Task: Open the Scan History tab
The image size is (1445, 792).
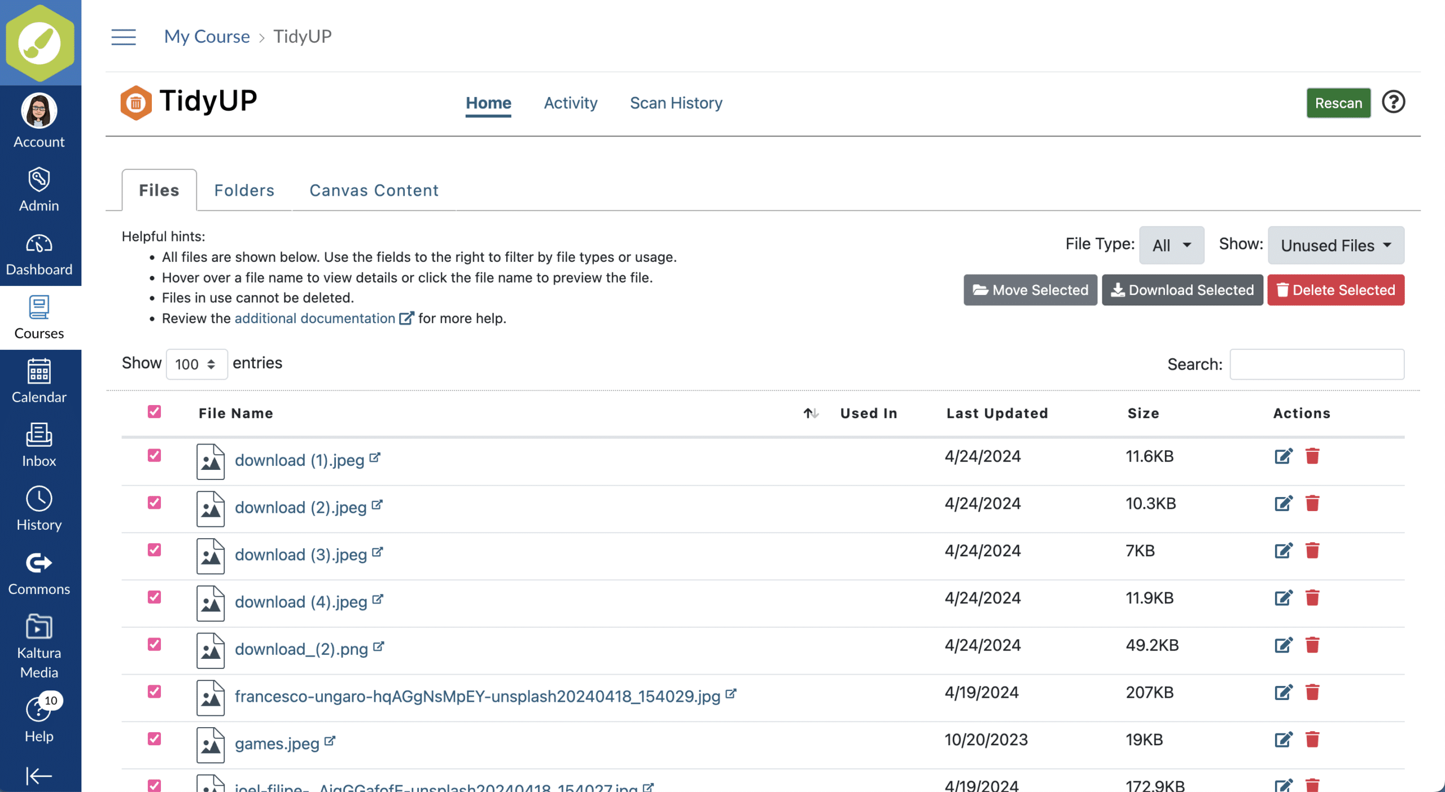Action: [676, 103]
